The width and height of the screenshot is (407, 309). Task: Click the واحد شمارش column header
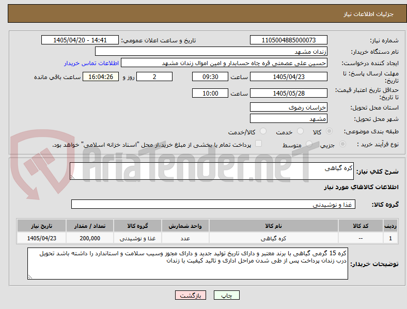pyautogui.click(x=185, y=226)
